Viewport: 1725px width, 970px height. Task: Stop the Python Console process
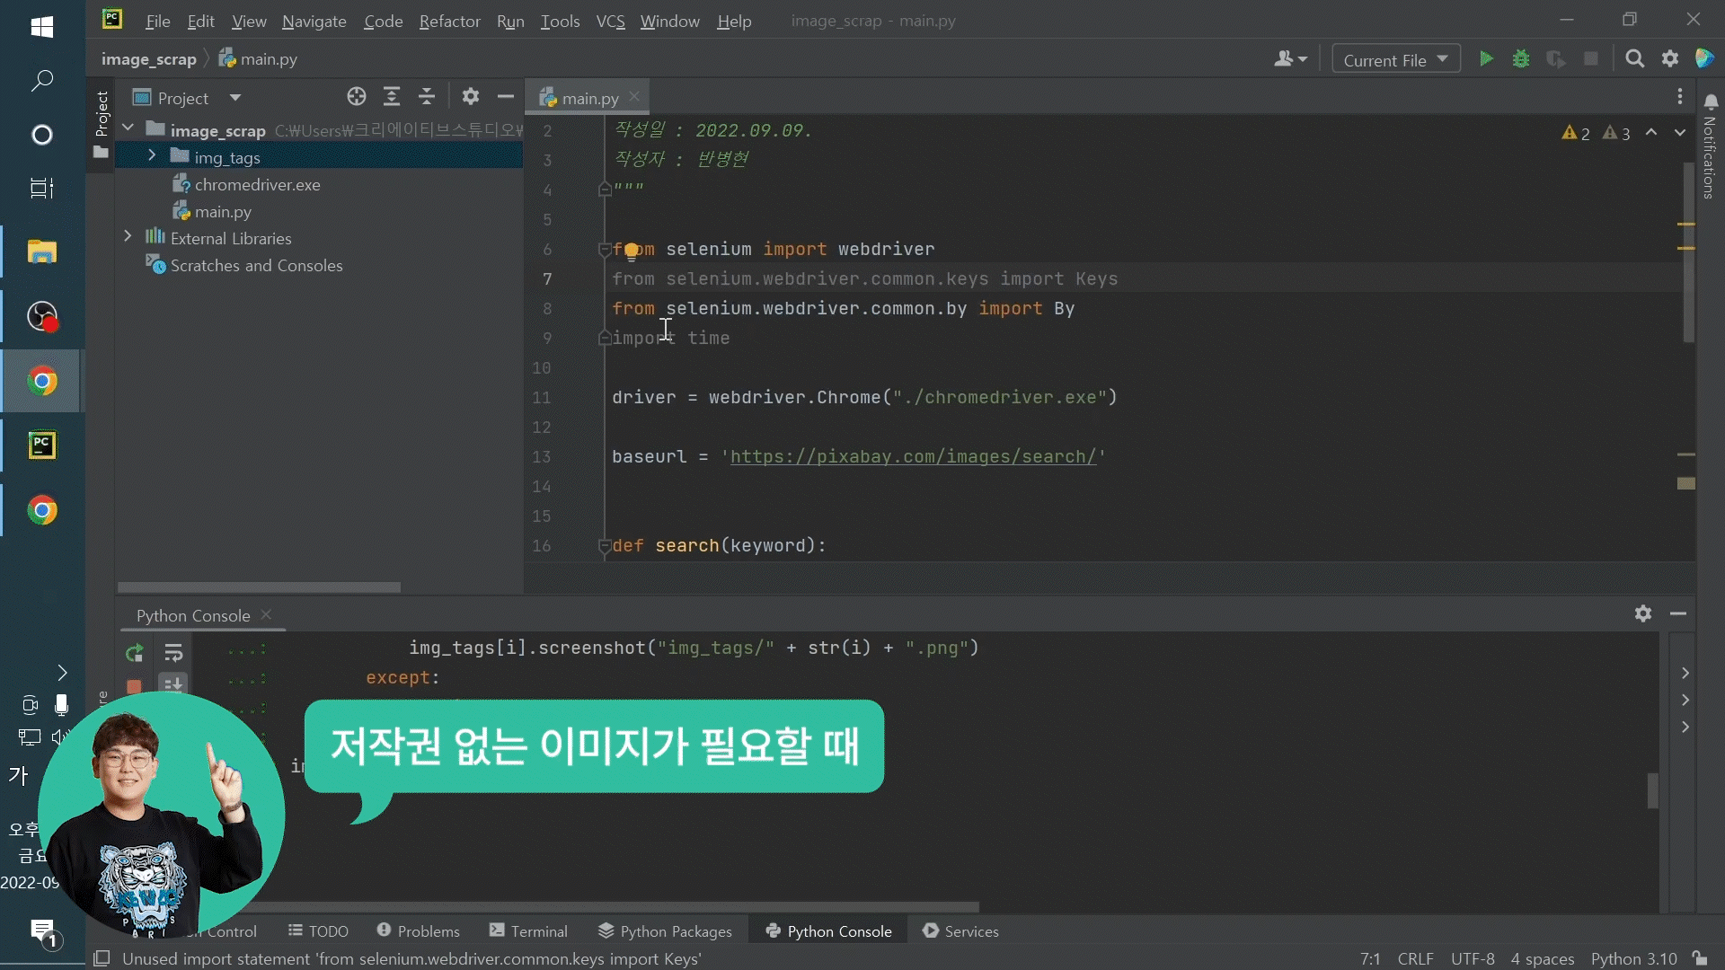(x=135, y=686)
